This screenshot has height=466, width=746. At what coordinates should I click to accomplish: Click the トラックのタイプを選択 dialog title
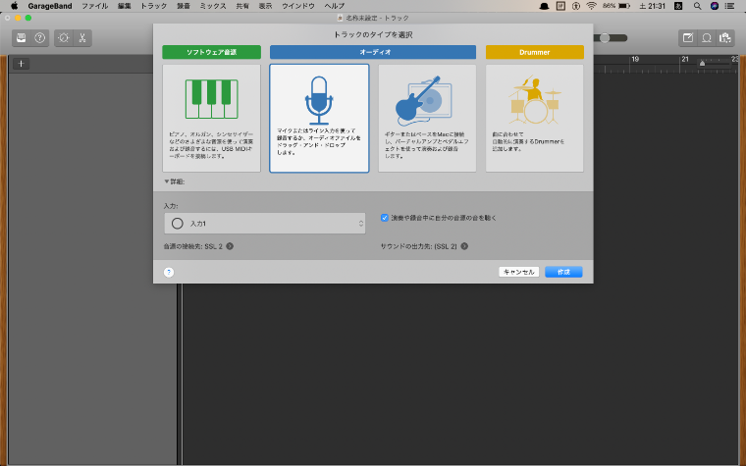click(373, 34)
